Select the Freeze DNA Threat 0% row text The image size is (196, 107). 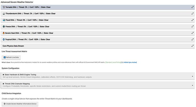coord(27,27)
